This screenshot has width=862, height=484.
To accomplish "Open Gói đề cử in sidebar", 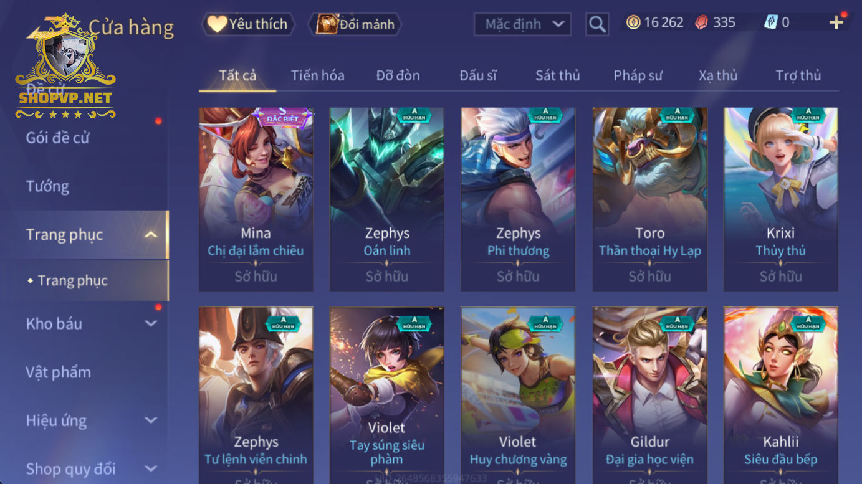I will (x=57, y=138).
